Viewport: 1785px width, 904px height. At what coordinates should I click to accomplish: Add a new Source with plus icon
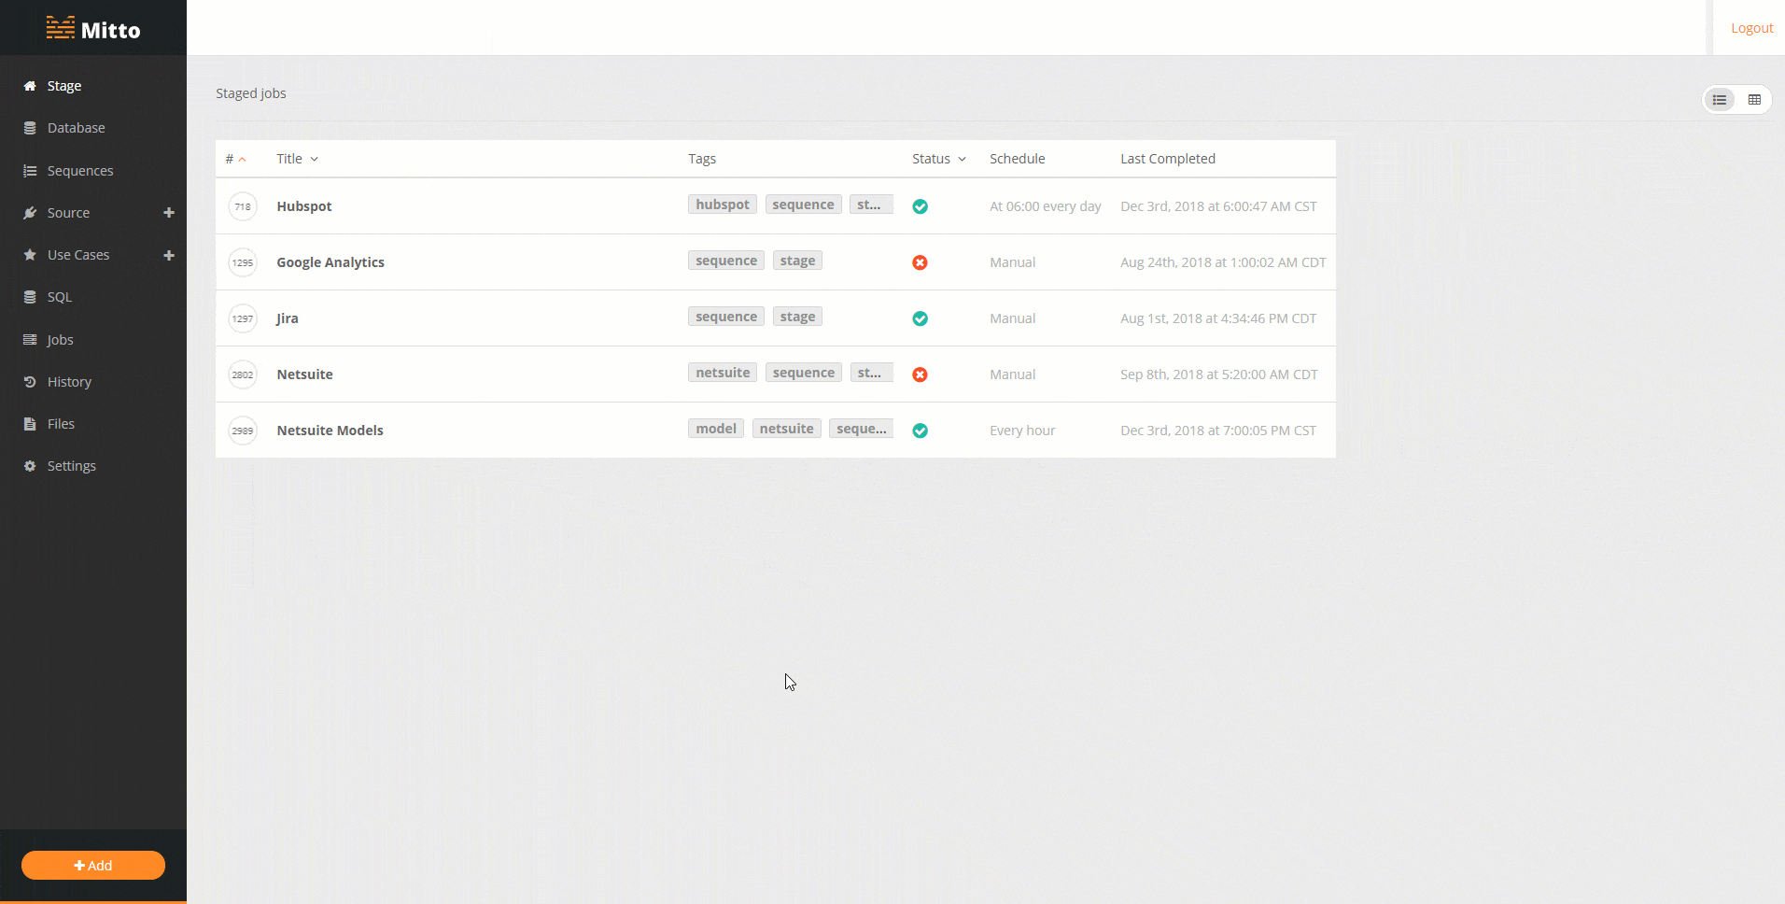click(169, 213)
